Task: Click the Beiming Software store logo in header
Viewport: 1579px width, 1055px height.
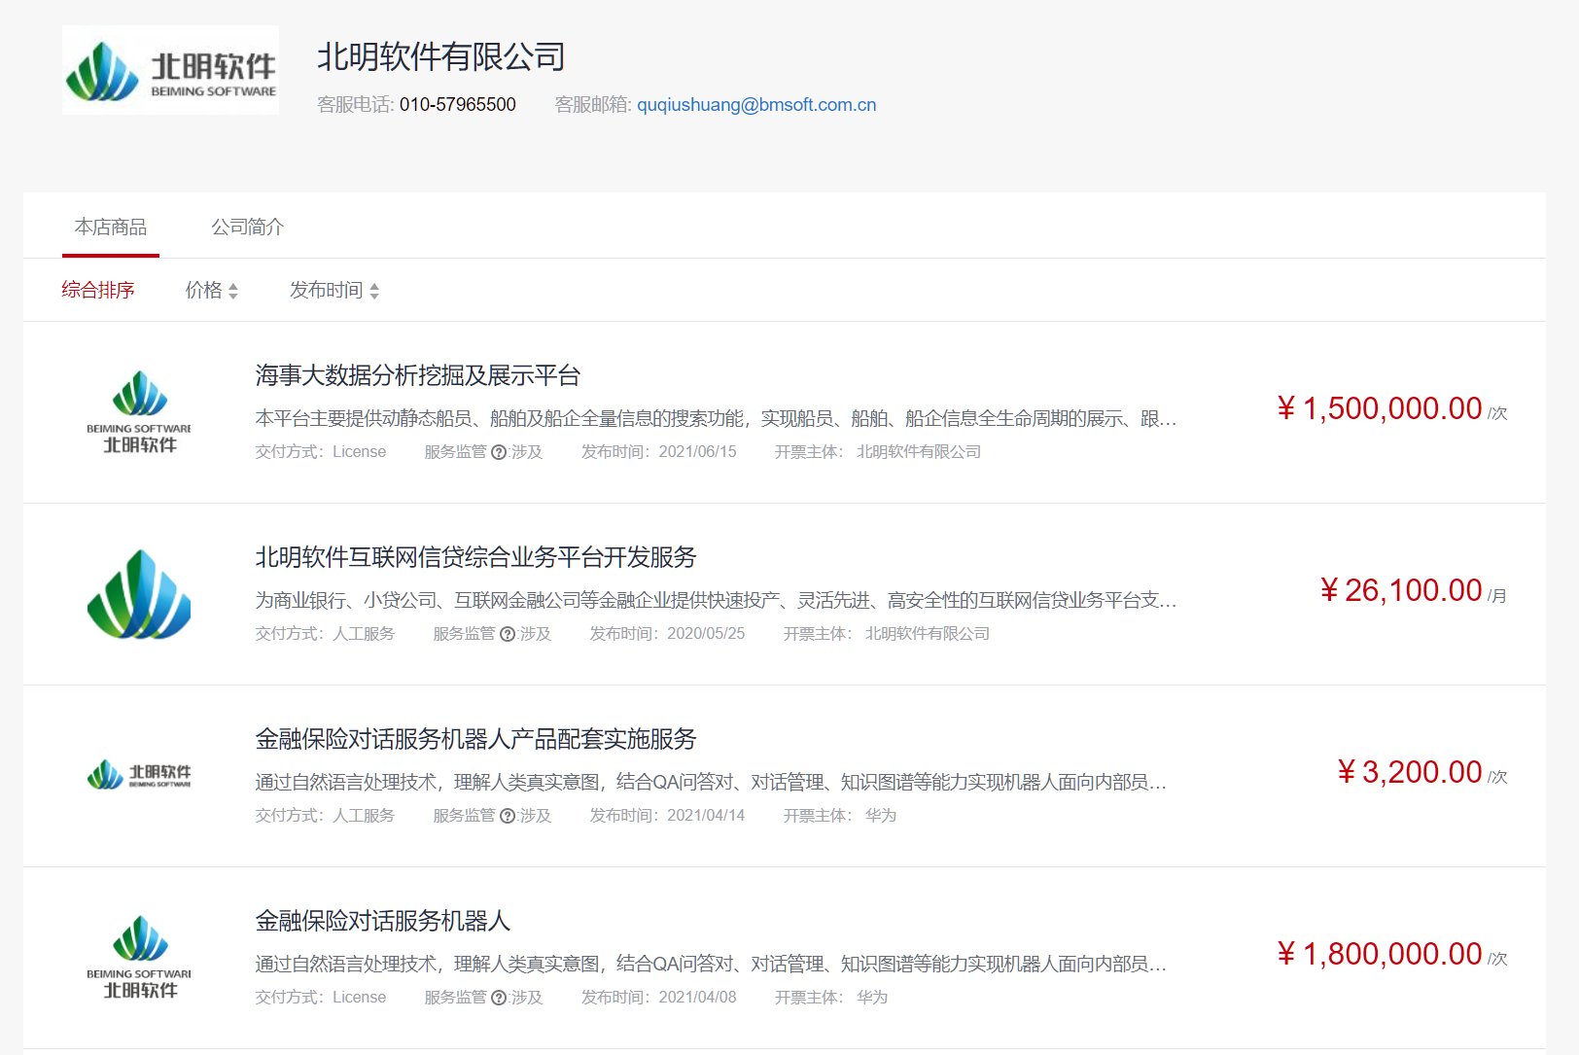Action: coord(170,70)
